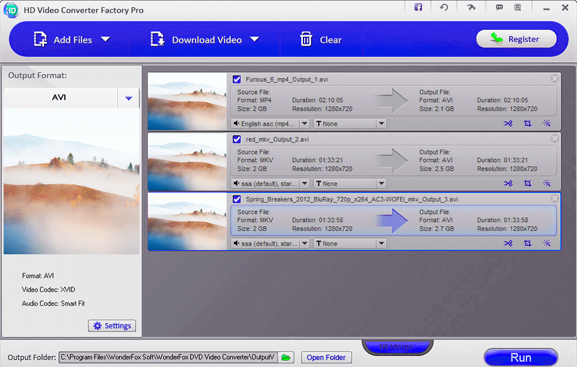Viewport: 577px width, 367px height.
Task: Open the crop tool on red_mkv_Output_2 row
Action: [x=528, y=183]
